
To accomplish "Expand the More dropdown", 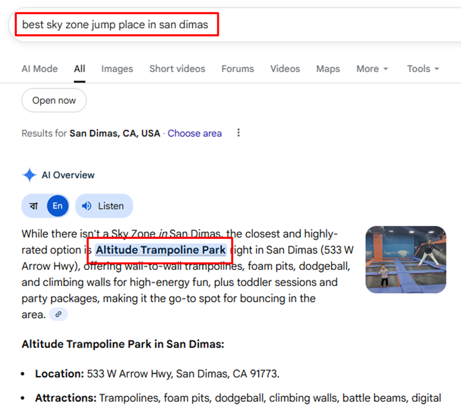I will click(372, 69).
